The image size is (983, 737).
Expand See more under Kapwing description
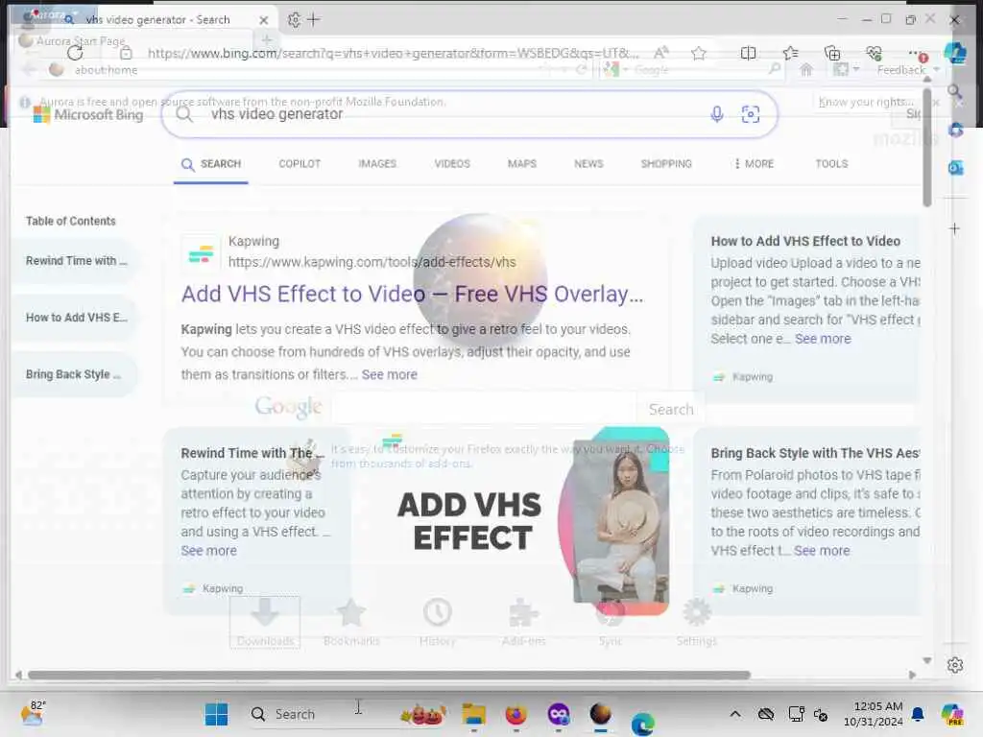[x=390, y=375]
